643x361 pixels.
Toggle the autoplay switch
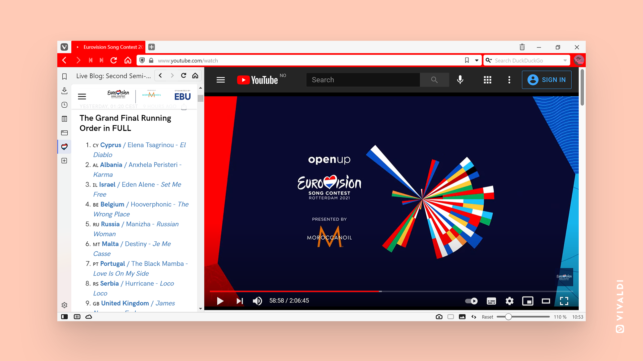[471, 301]
